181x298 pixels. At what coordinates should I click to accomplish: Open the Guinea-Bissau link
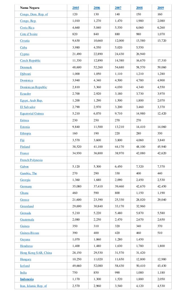click(x=30, y=233)
